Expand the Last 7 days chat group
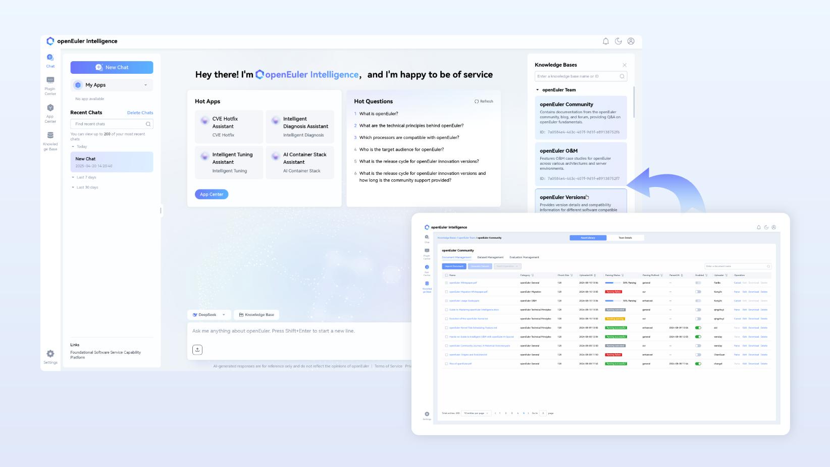This screenshot has width=830, height=467. click(73, 177)
